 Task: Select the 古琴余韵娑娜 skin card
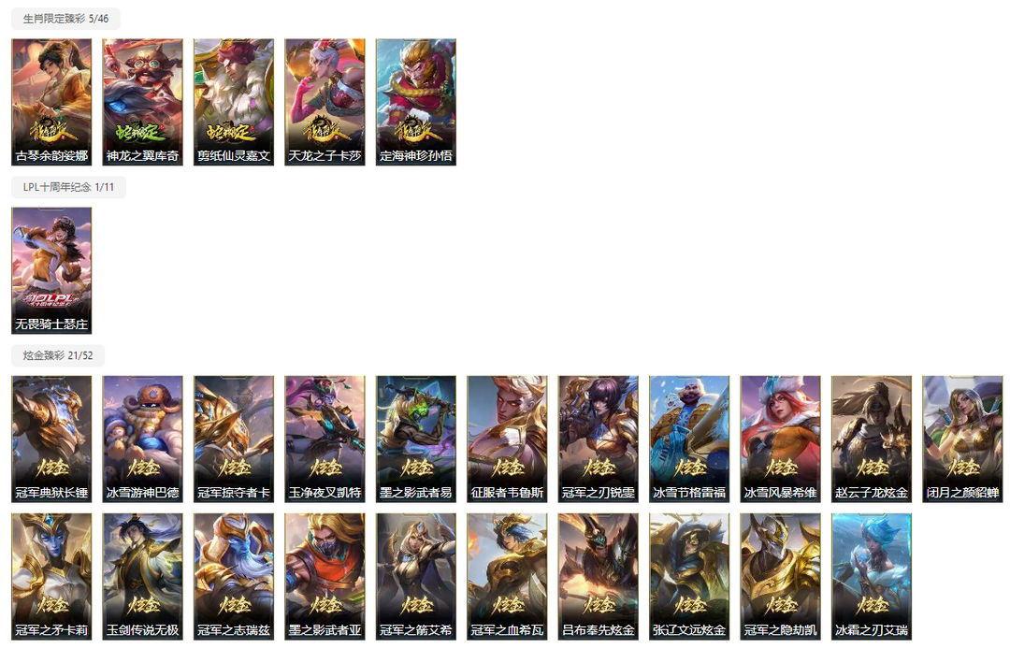click(x=51, y=102)
